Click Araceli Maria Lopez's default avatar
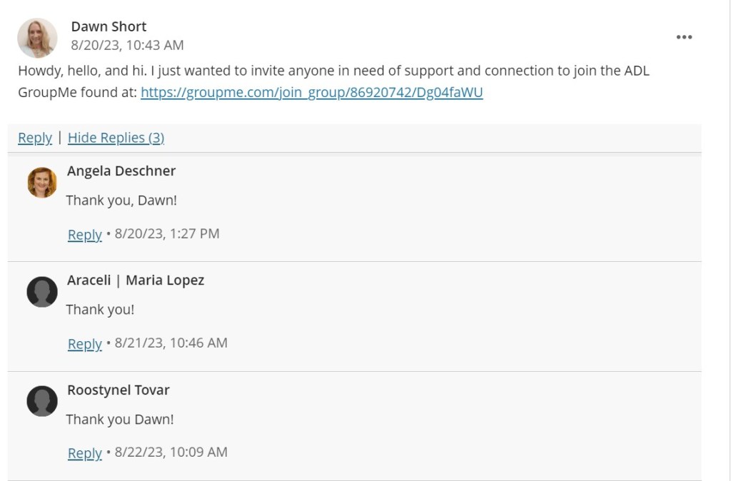Image resolution: width=731 pixels, height=481 pixels. coord(42,292)
